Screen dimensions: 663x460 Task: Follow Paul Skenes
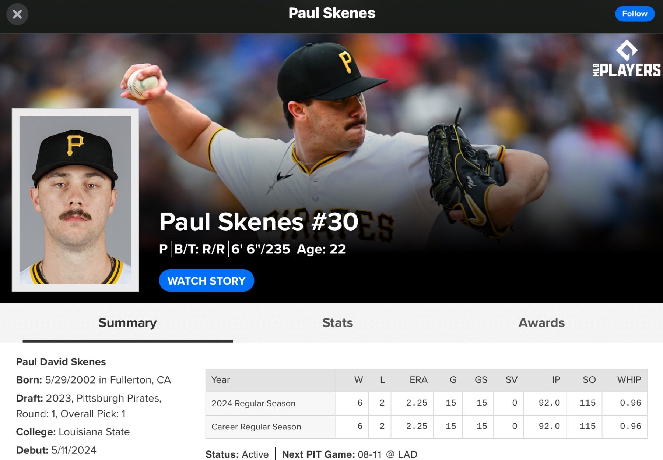pos(634,14)
